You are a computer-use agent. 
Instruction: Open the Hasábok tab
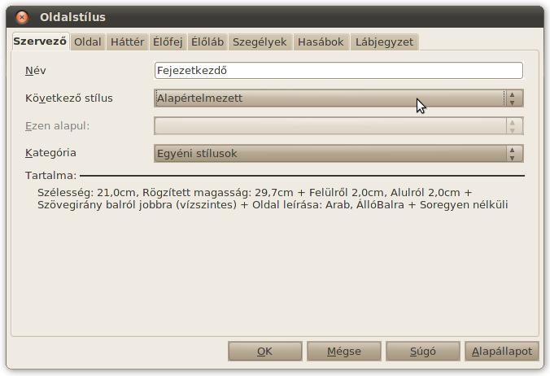[x=321, y=42]
